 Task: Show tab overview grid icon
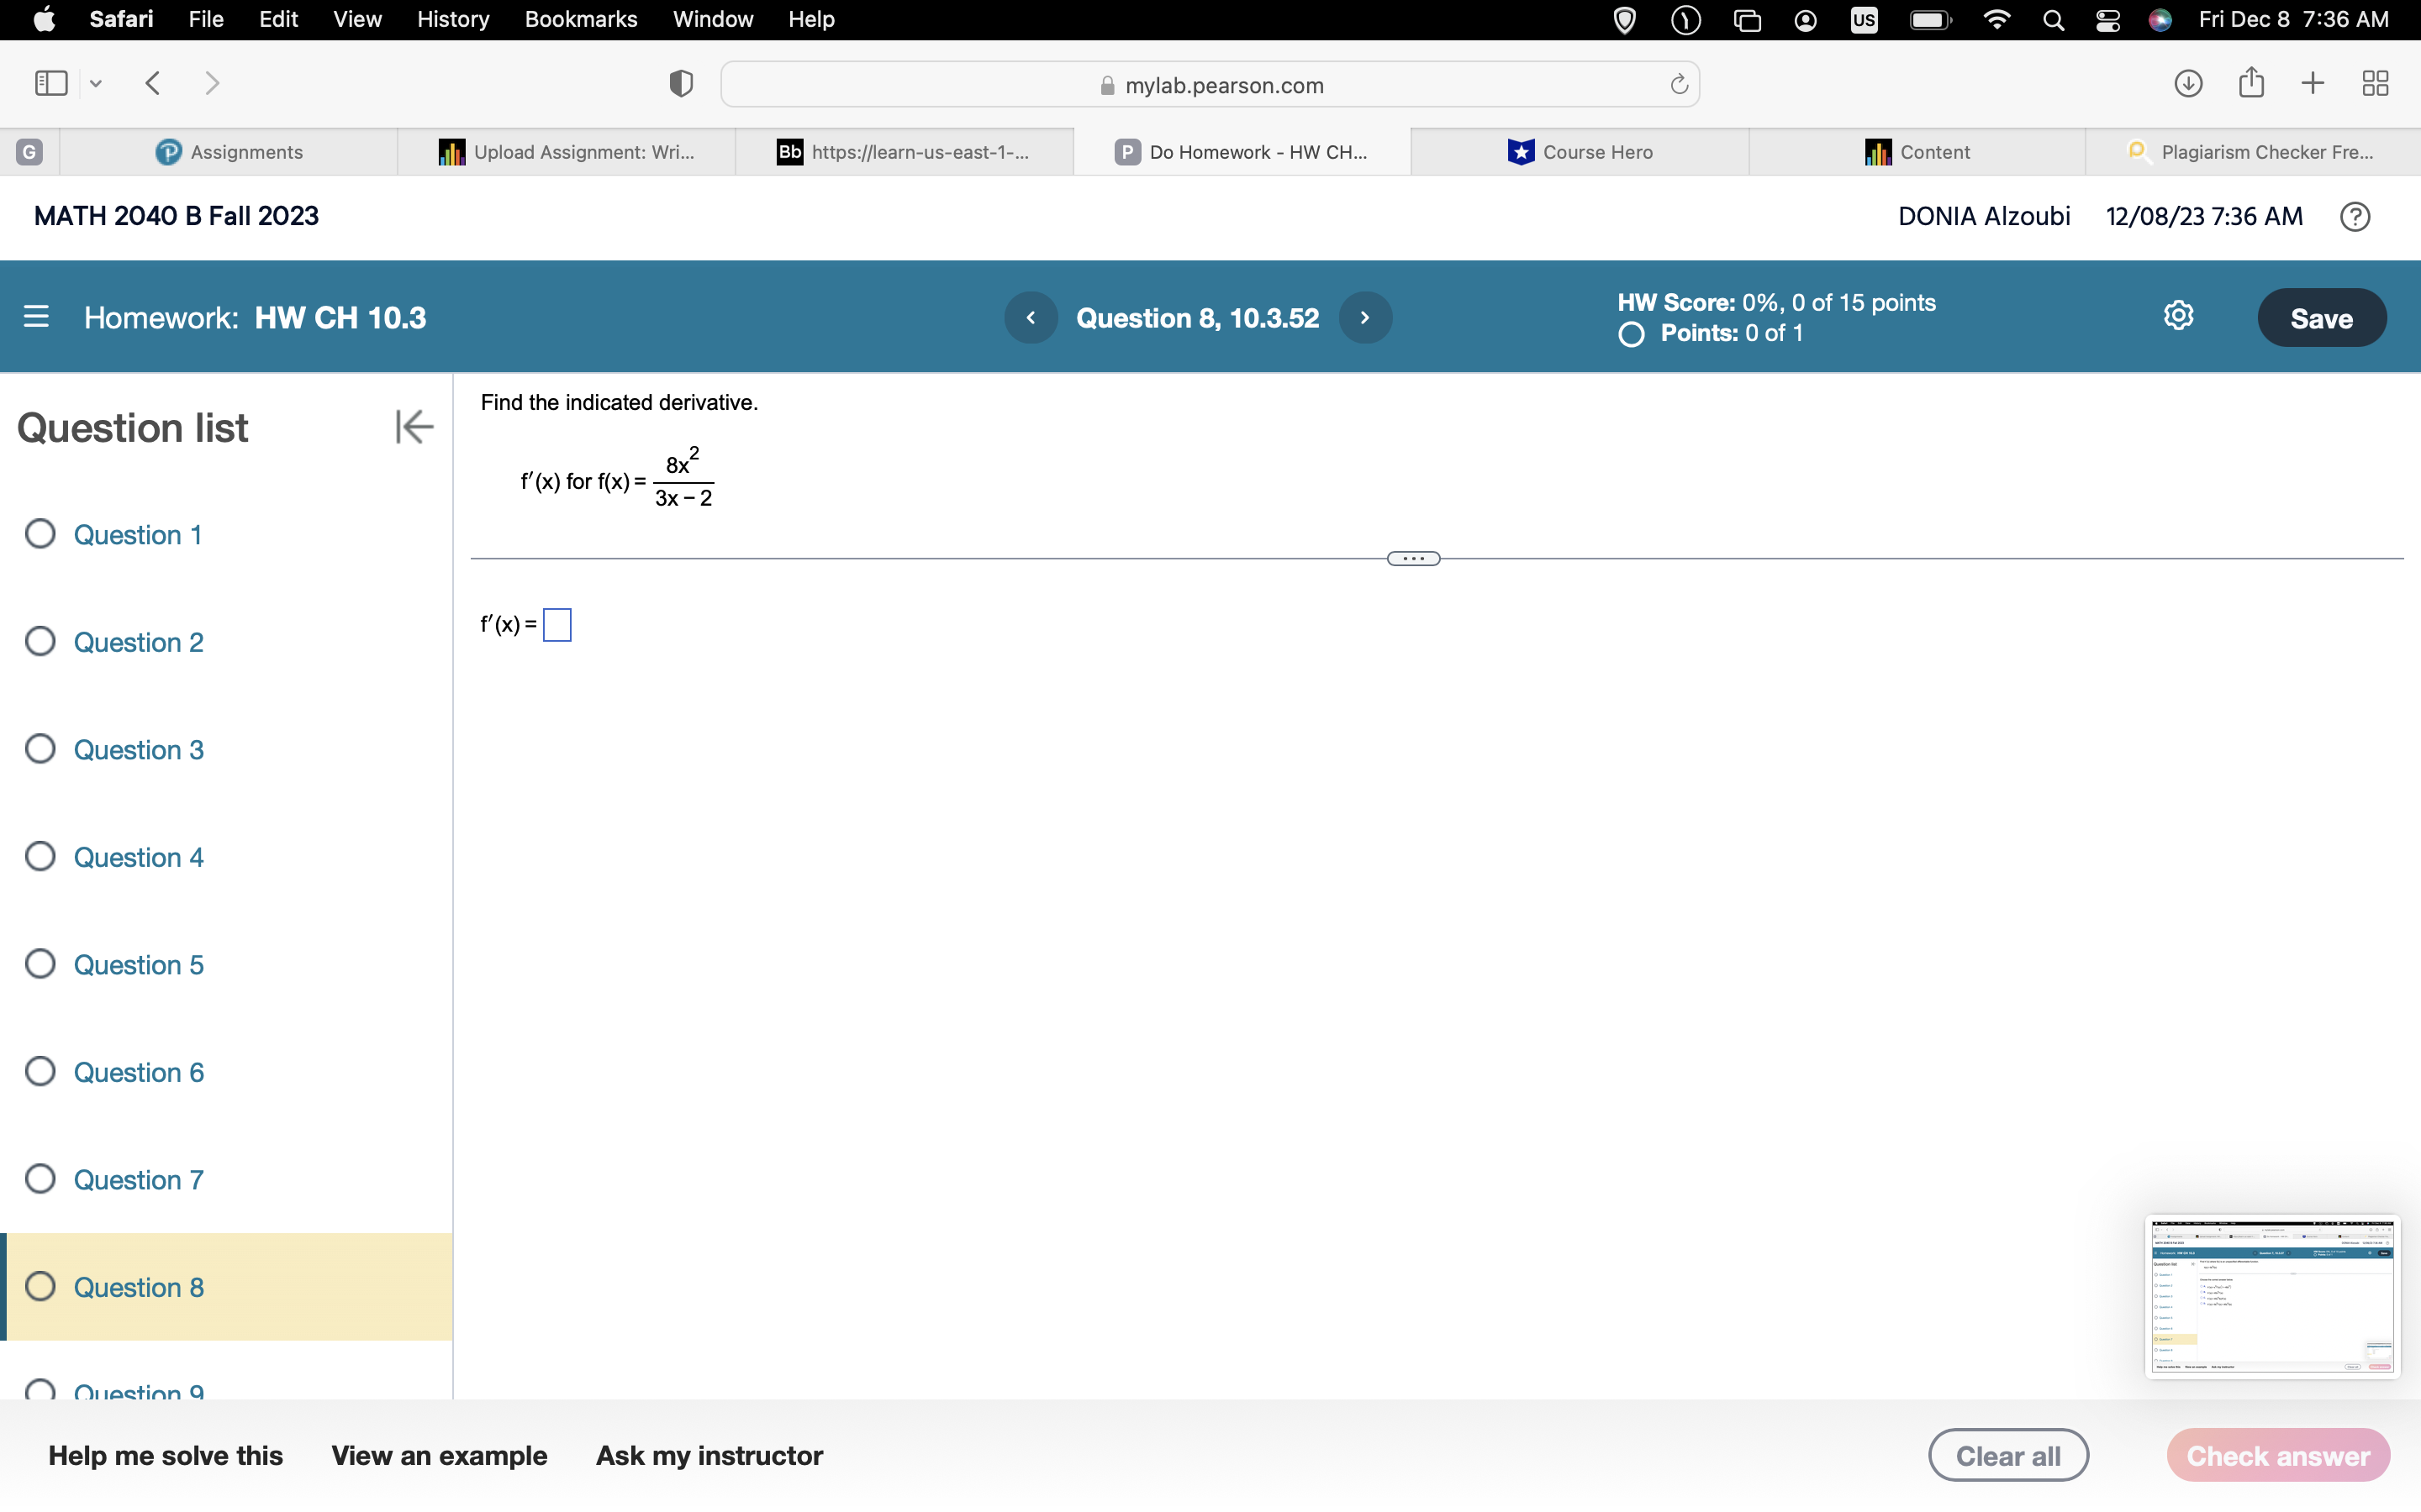[x=2375, y=83]
